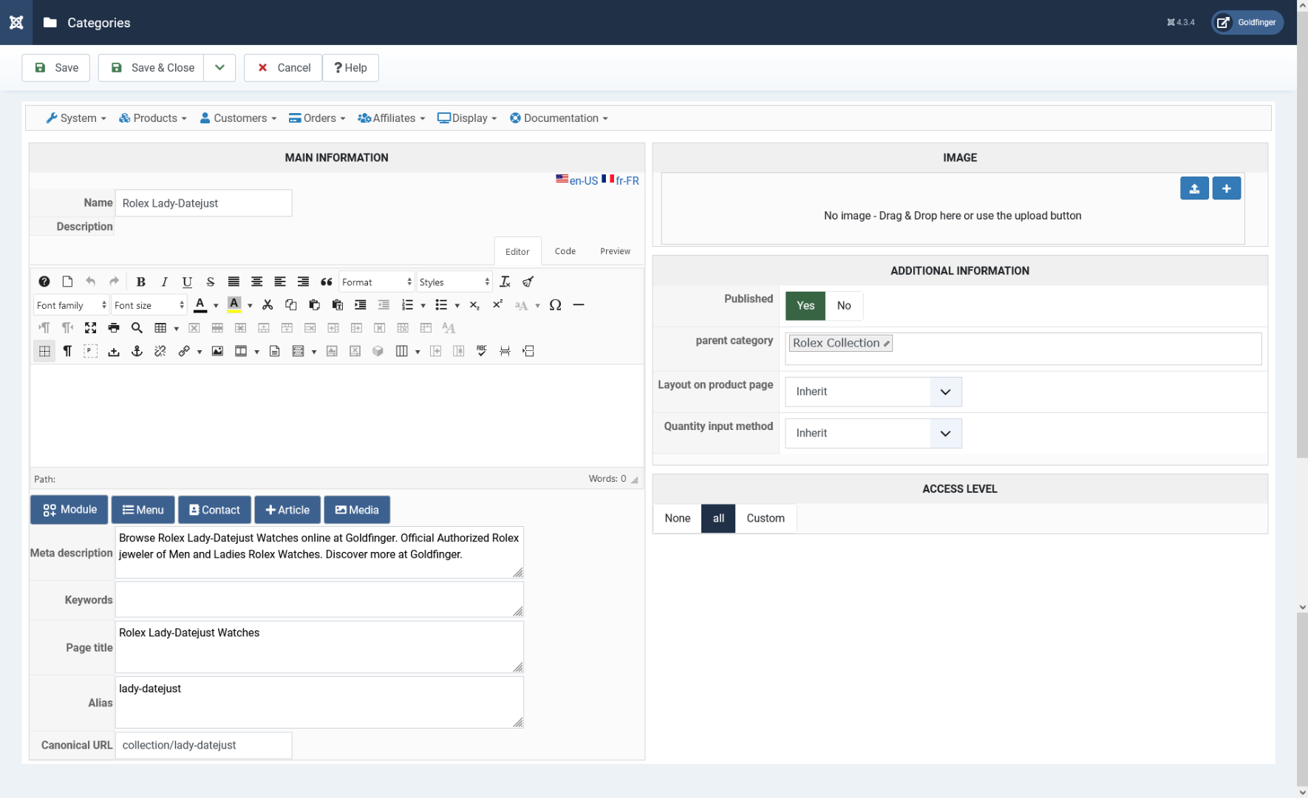Show invisible paragraph characters
This screenshot has width=1308, height=798.
click(x=67, y=351)
